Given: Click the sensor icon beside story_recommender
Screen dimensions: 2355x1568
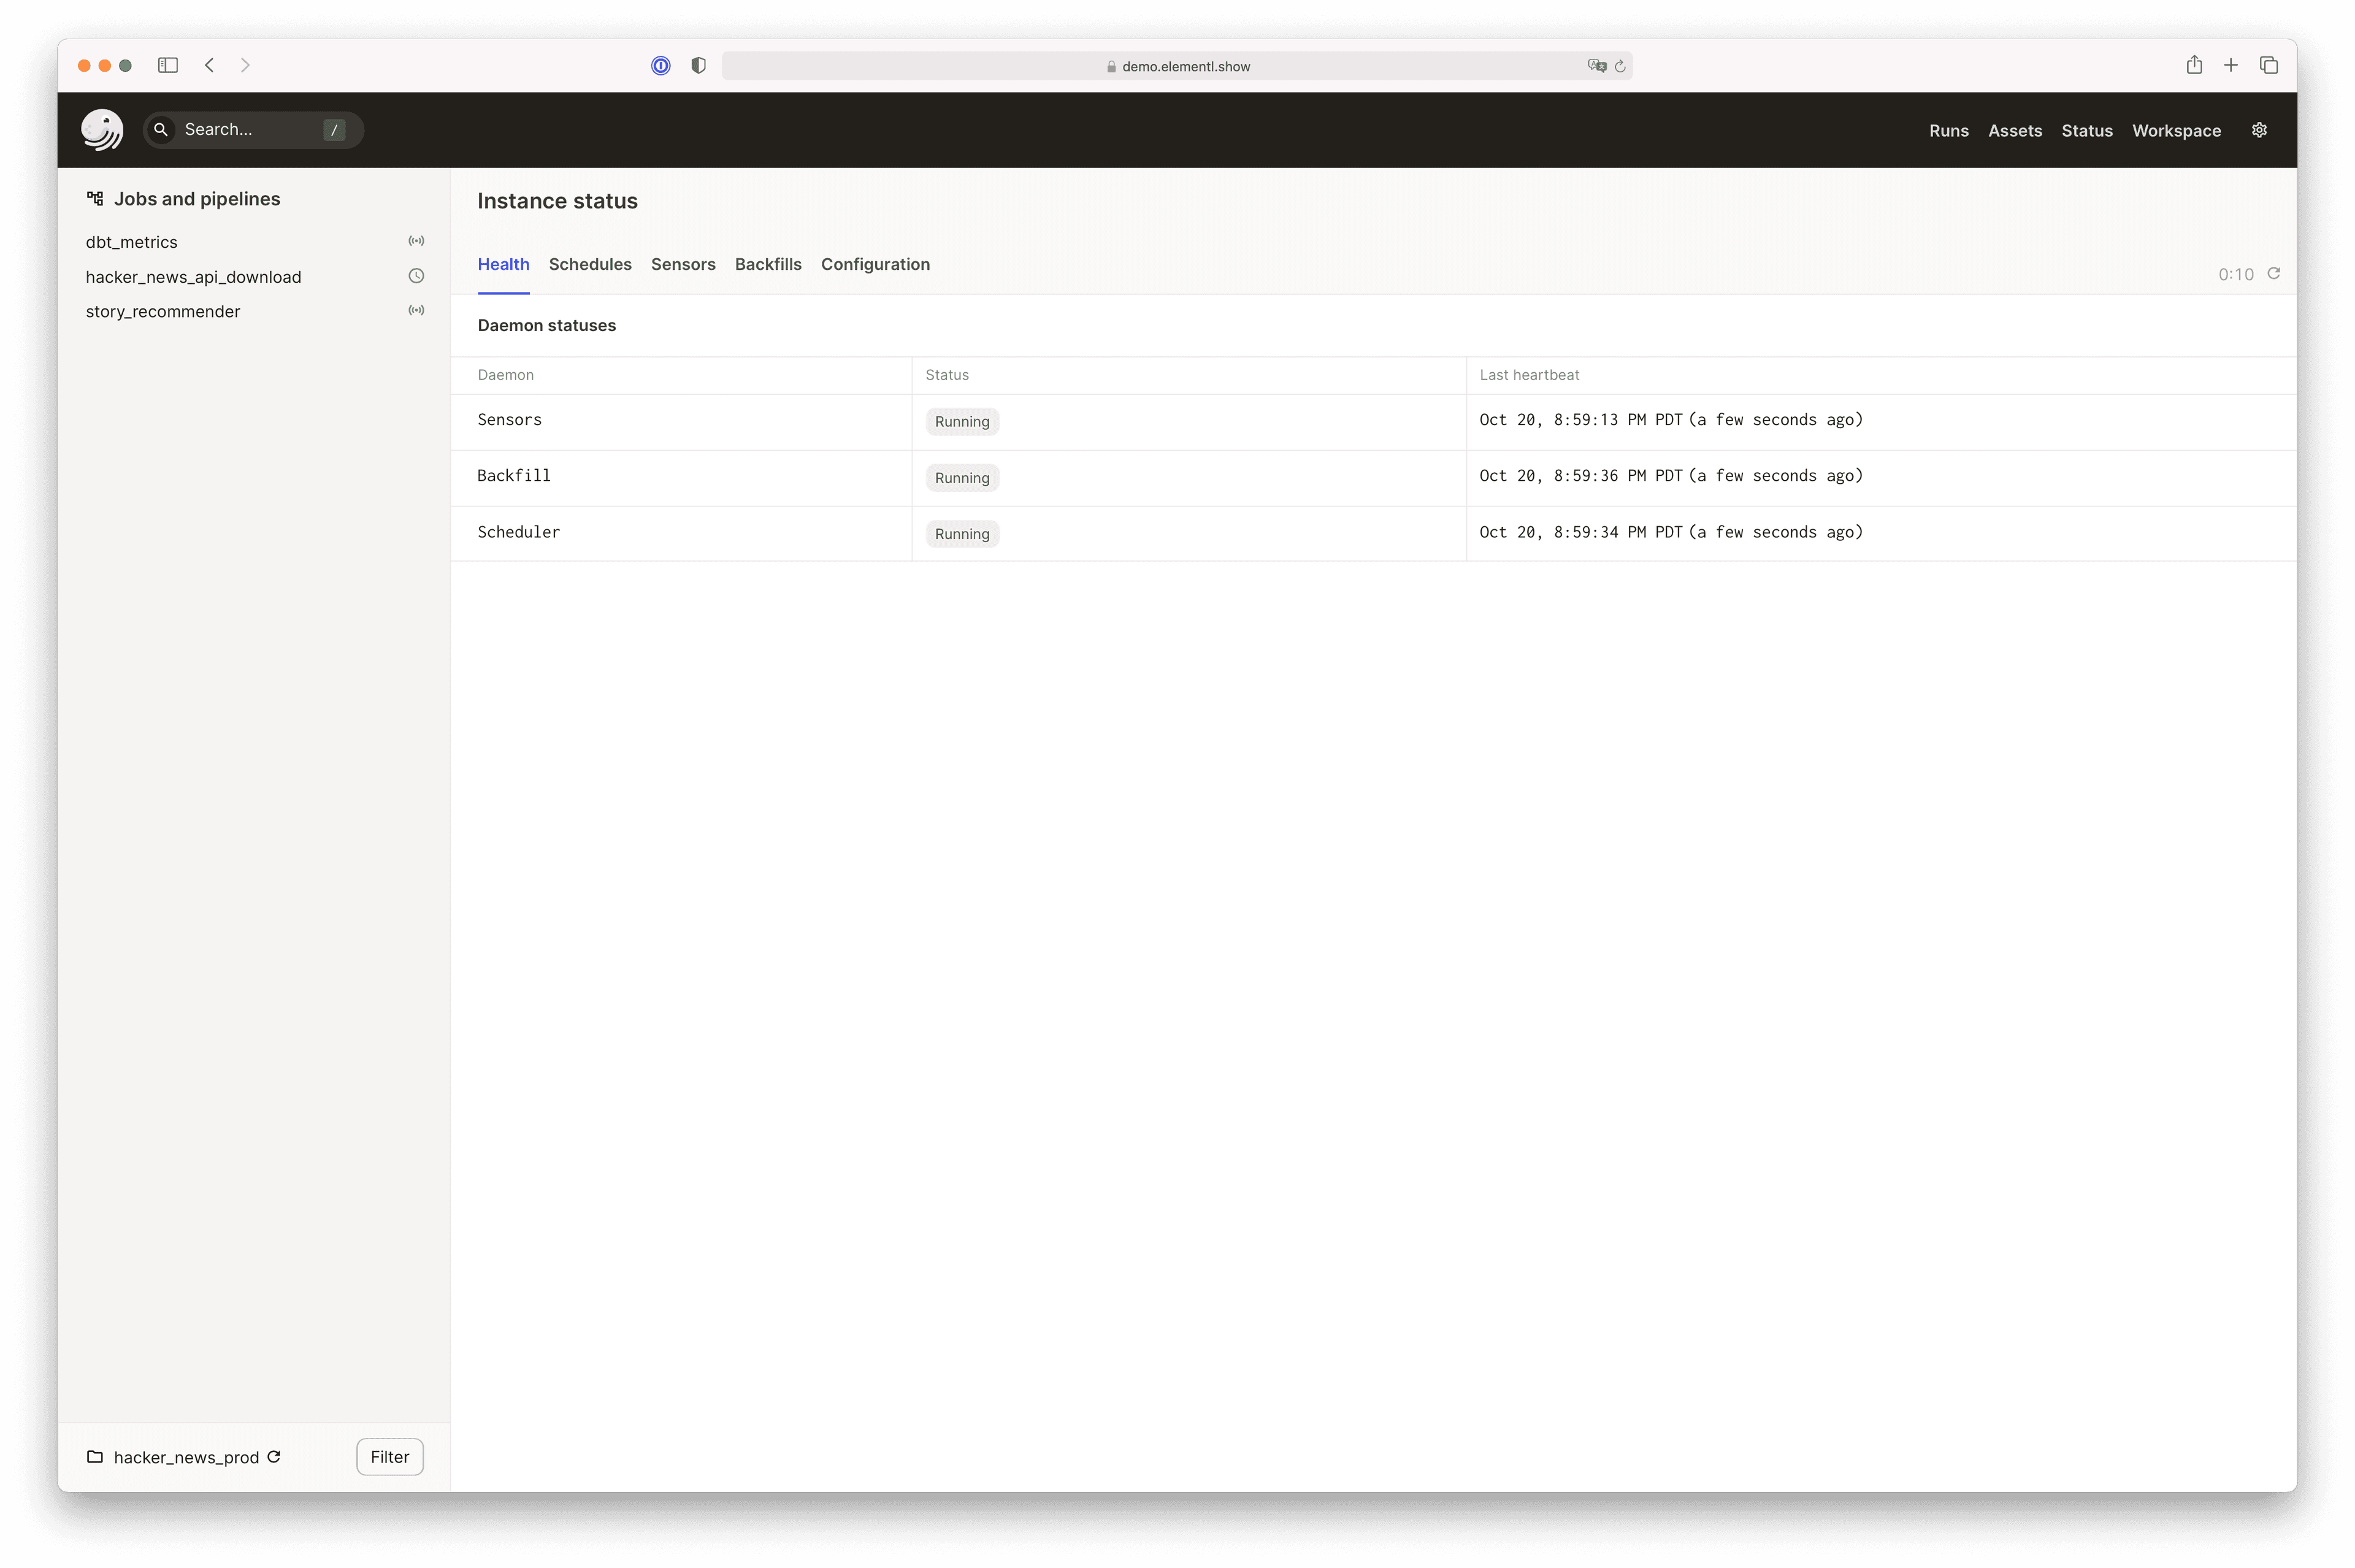Looking at the screenshot, I should (416, 310).
